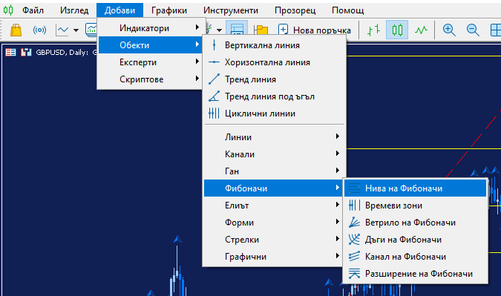Expand the Индикатори submenu
The width and height of the screenshot is (501, 296).
point(149,28)
